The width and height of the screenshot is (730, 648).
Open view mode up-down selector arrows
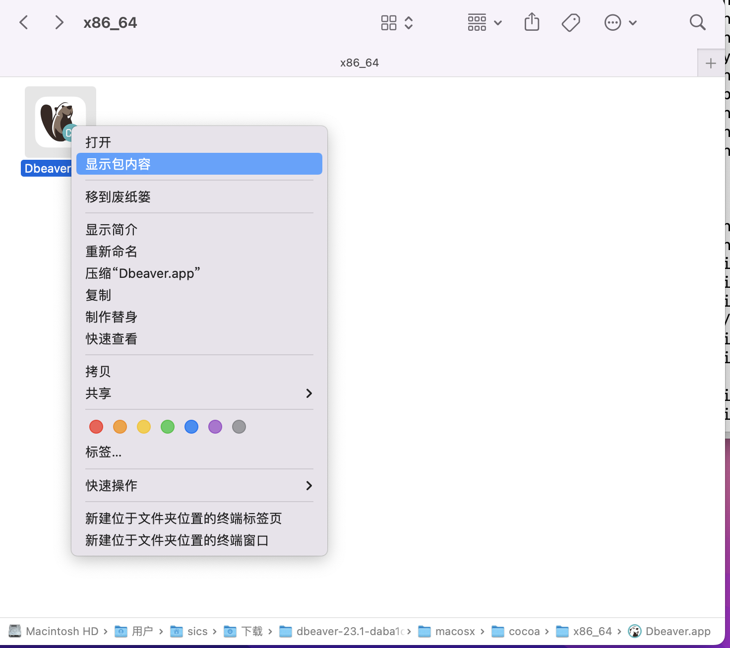[x=409, y=22]
